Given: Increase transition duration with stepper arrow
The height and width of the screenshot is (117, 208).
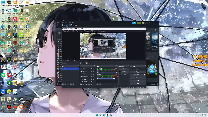Looking at the screenshot, I should 128,71.
